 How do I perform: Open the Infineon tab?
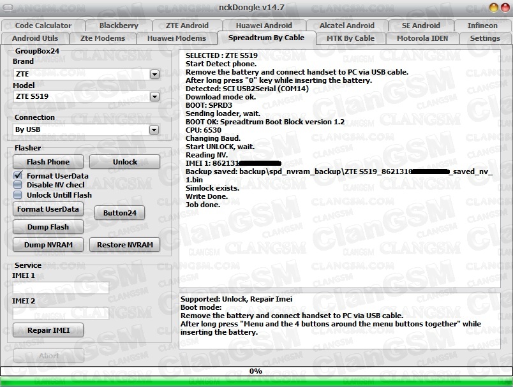pos(482,26)
